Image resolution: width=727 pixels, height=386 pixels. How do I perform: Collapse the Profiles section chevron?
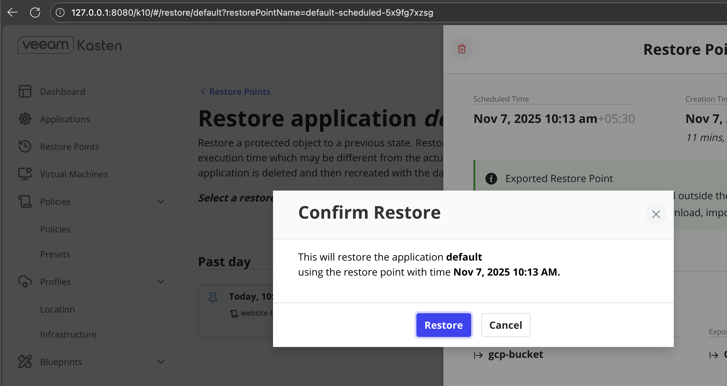tap(161, 282)
